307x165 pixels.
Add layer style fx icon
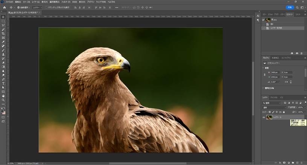coord(280,163)
